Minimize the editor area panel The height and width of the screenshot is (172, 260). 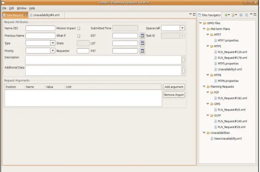191,14
